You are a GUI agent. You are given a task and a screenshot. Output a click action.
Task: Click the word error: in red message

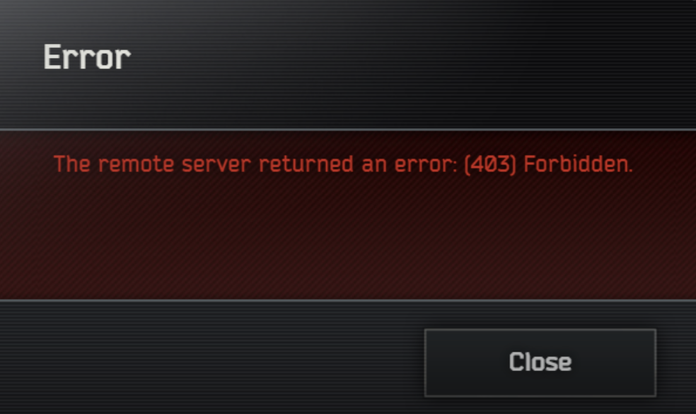(x=426, y=165)
